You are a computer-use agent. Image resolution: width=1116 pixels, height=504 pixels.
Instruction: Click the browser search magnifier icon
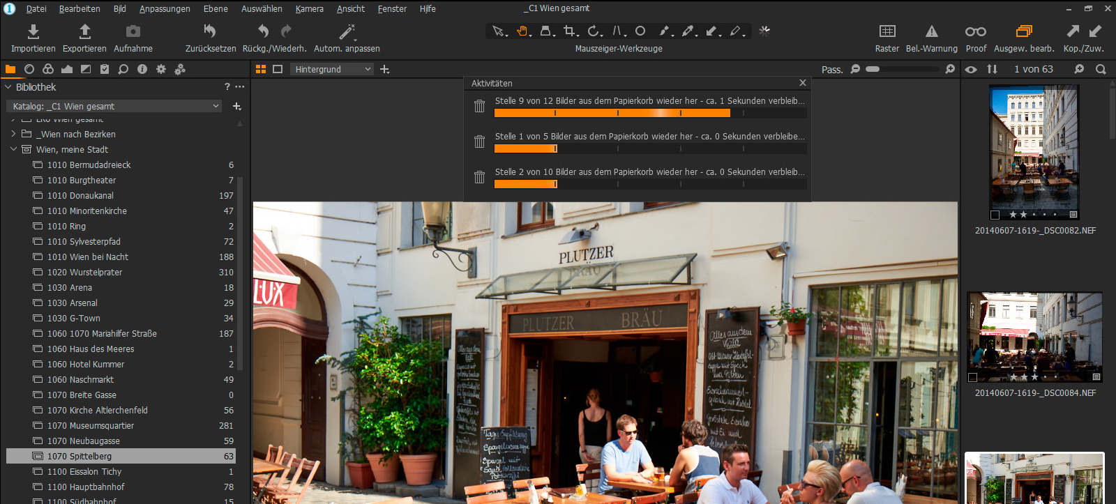(1101, 69)
